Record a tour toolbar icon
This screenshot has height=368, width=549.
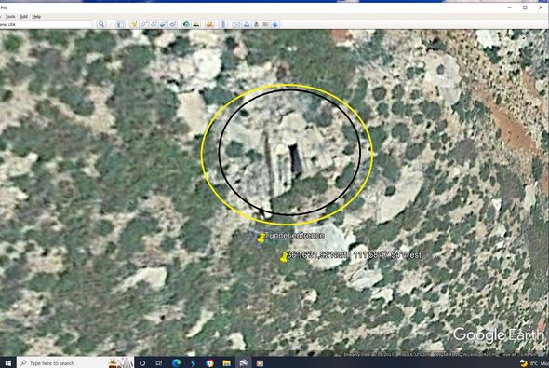point(173,24)
